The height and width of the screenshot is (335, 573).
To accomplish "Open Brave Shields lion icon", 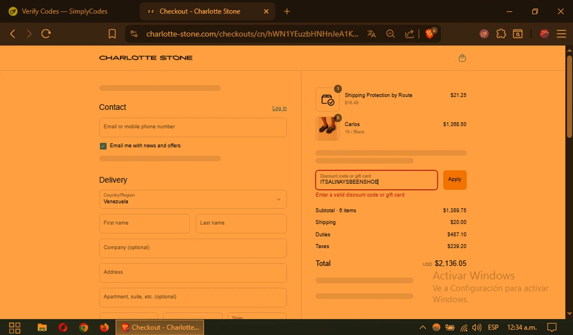I will click(x=430, y=34).
